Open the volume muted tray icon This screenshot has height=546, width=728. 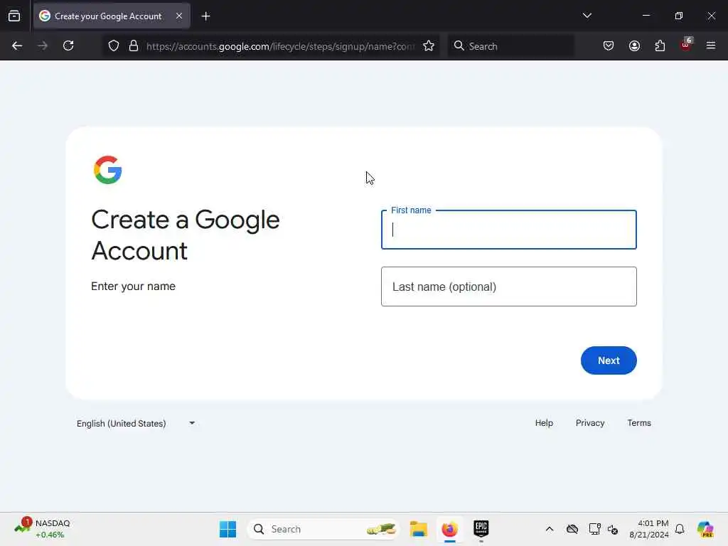pyautogui.click(x=613, y=529)
